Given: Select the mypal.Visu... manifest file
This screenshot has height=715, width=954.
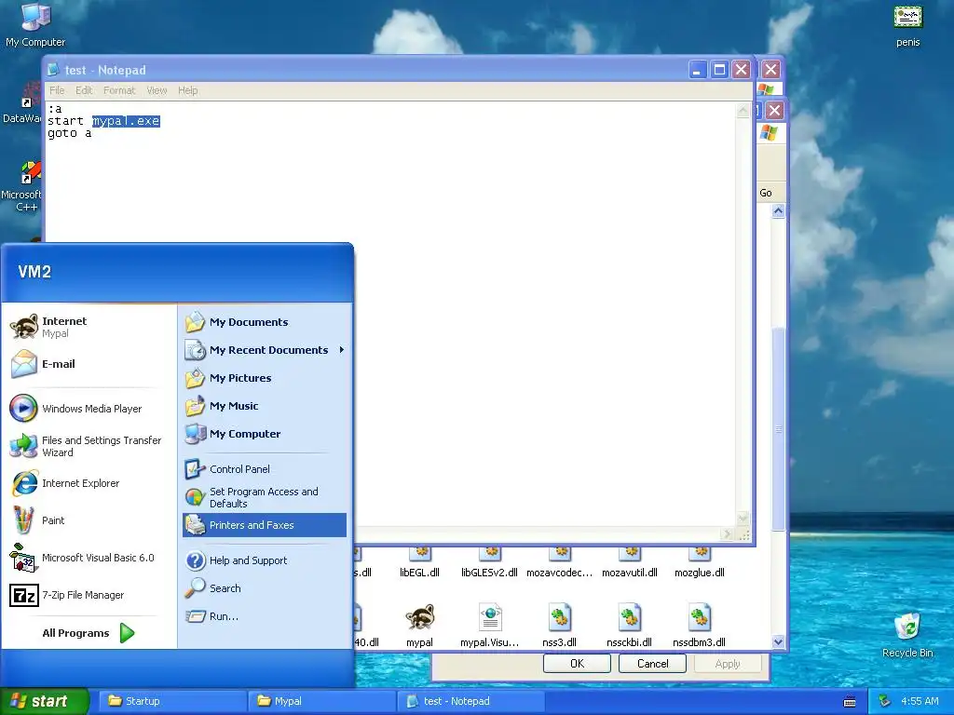Looking at the screenshot, I should point(490,625).
